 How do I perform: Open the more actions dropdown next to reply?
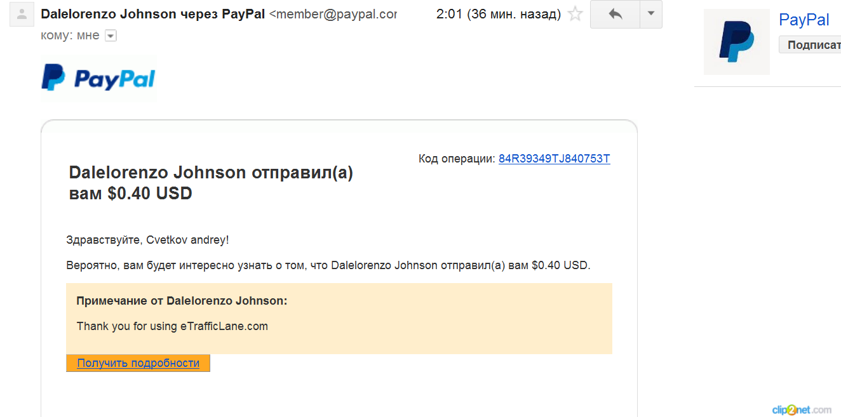coord(650,14)
